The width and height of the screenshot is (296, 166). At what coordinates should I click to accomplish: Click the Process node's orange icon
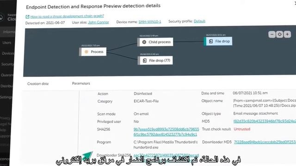coord(86,52)
